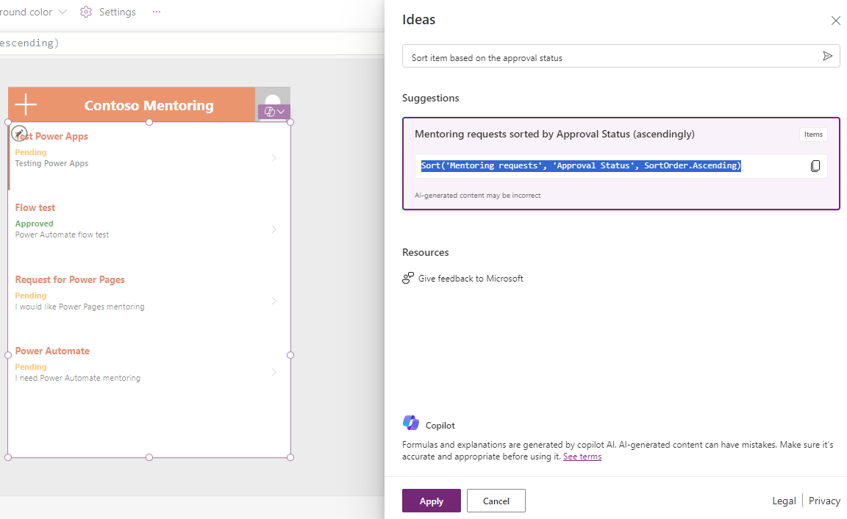Screen dimensions: 847x519
Task: Open the See terms link
Action: [x=582, y=456]
